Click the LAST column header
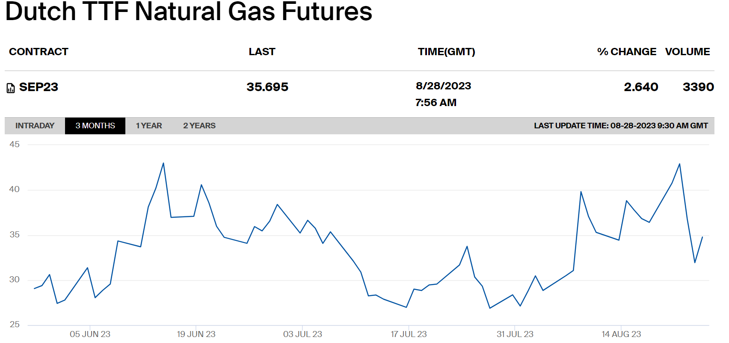Viewport: 729px width, 343px height. (x=262, y=52)
